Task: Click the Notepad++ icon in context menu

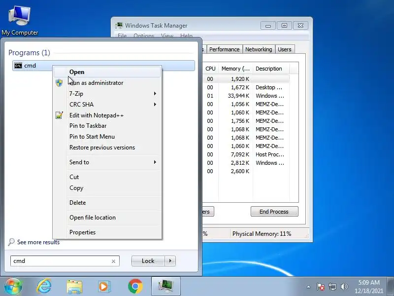Action: click(x=59, y=115)
